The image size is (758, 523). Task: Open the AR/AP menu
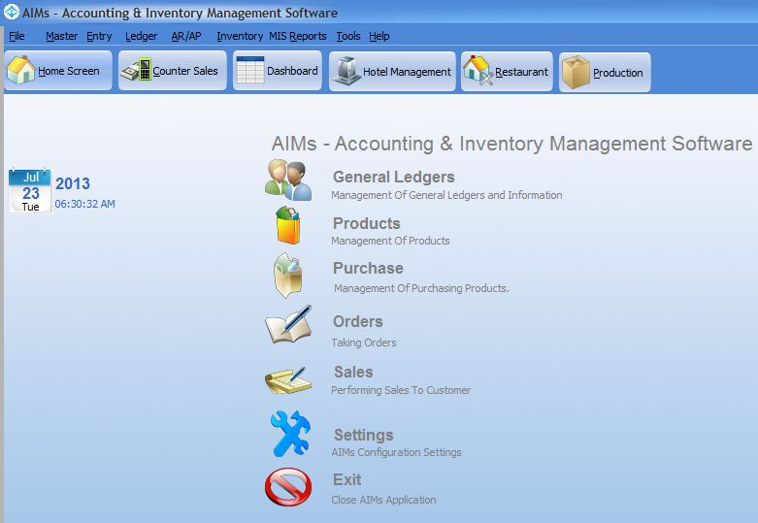pyautogui.click(x=186, y=36)
